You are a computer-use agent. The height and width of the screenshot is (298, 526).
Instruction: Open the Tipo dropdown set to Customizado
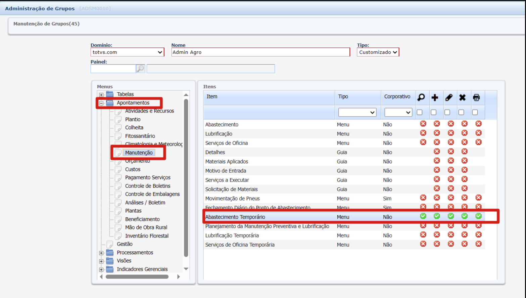pos(378,52)
